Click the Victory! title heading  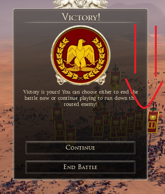click(81, 17)
